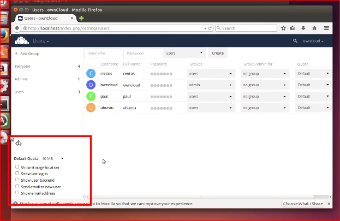Open Group Admin dropdown for paul
Viewport: 340px width, 221px height.
point(265,97)
